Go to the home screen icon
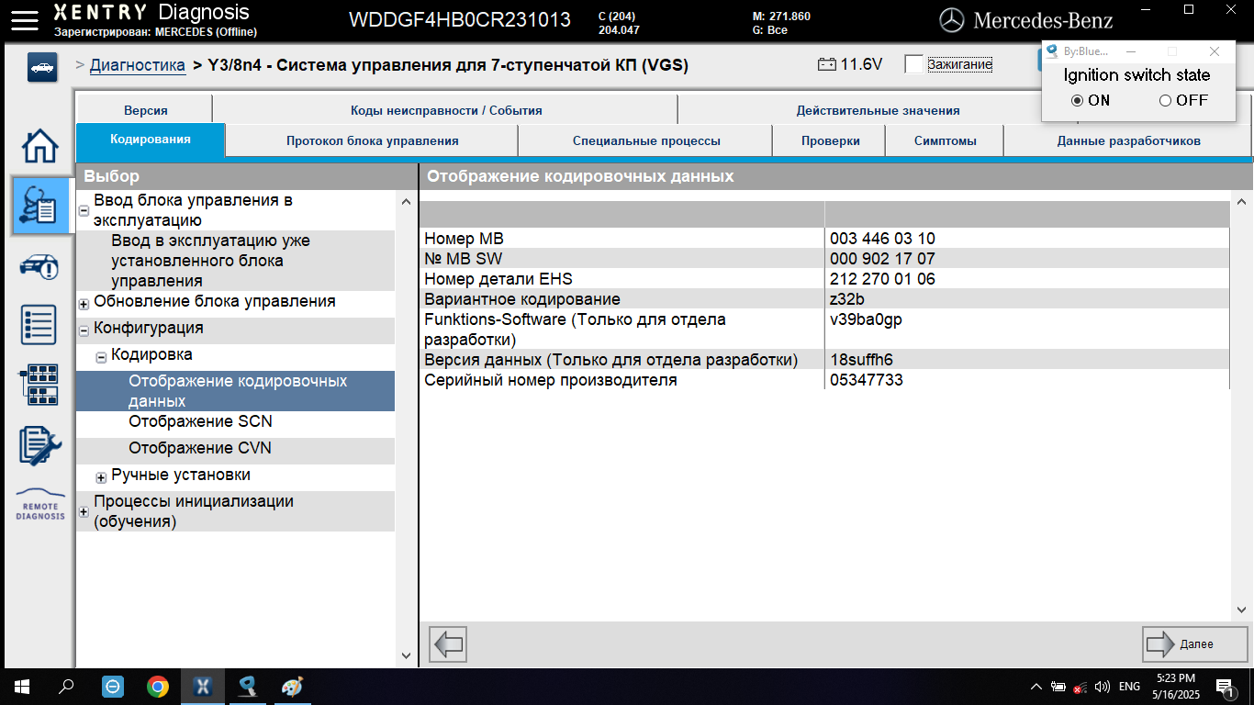 pyautogui.click(x=39, y=145)
